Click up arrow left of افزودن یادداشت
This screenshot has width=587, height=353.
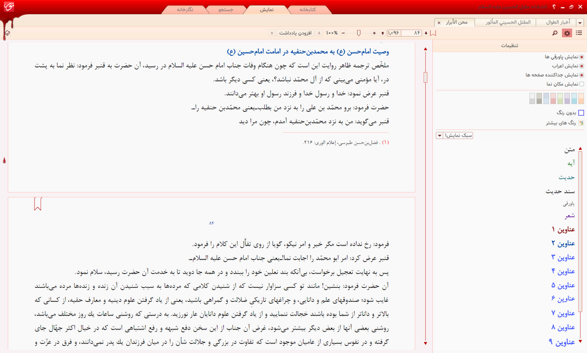click(x=272, y=33)
